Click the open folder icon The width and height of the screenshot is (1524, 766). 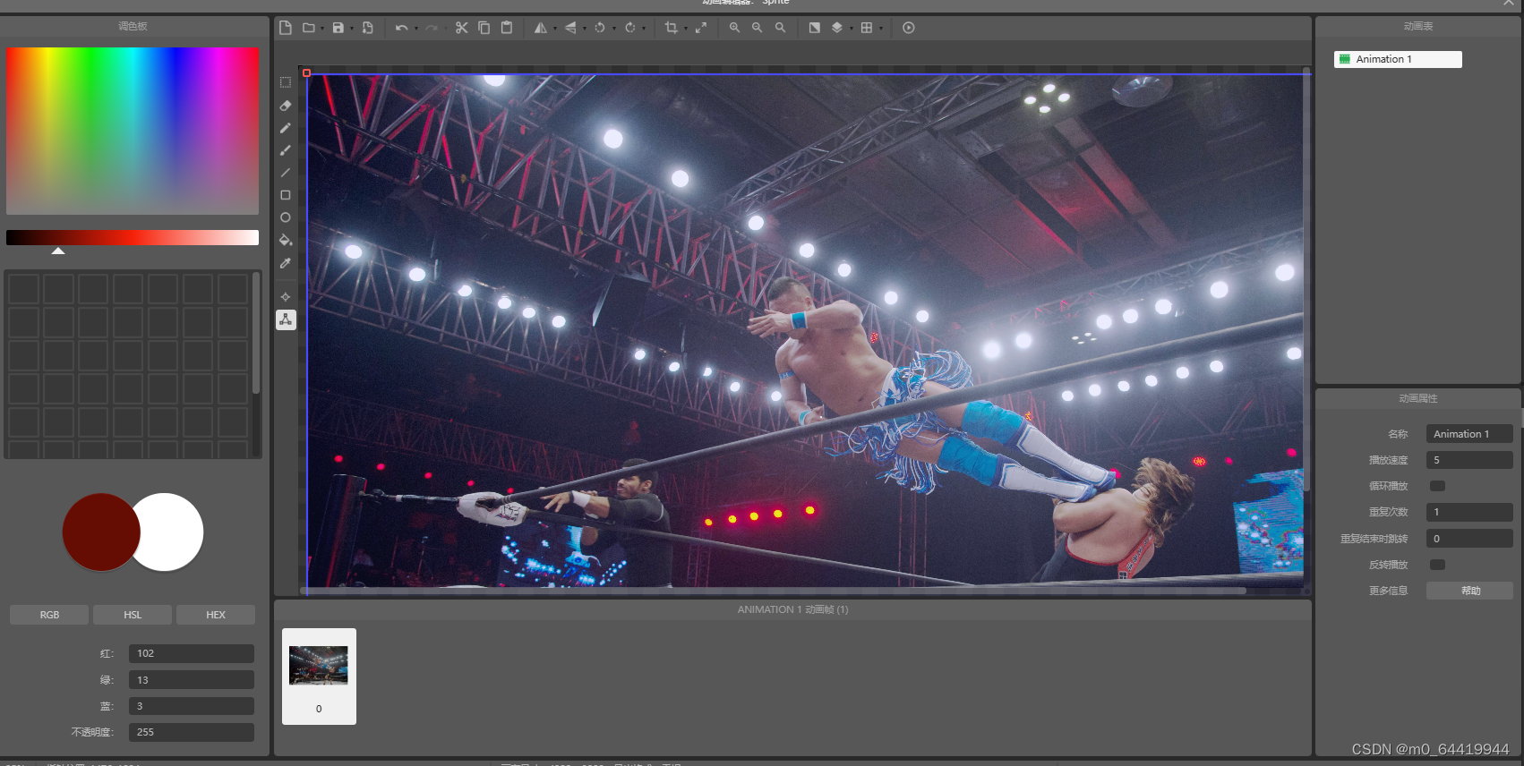(x=308, y=28)
